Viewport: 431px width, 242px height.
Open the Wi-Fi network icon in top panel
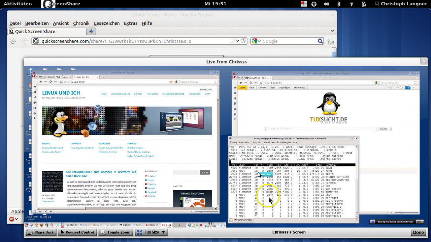click(x=352, y=4)
